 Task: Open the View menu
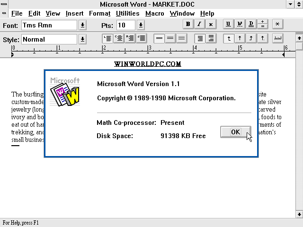(53, 14)
